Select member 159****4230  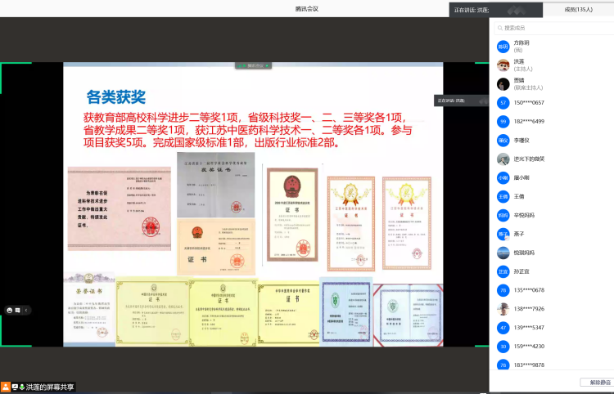(x=529, y=347)
